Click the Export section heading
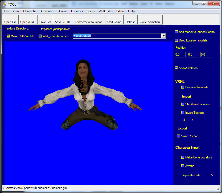This screenshot has width=222, height=193. click(x=182, y=128)
